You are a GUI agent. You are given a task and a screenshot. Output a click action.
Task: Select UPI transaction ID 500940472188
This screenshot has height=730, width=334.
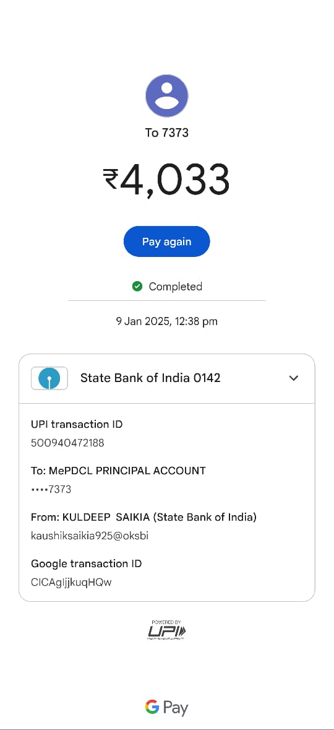click(67, 443)
